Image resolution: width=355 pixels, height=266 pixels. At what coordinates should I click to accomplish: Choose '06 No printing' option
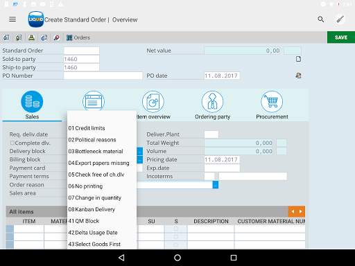pyautogui.click(x=102, y=186)
